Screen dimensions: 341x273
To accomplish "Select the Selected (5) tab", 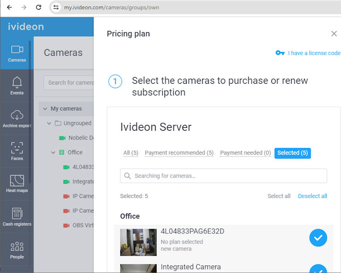I will click(x=293, y=153).
